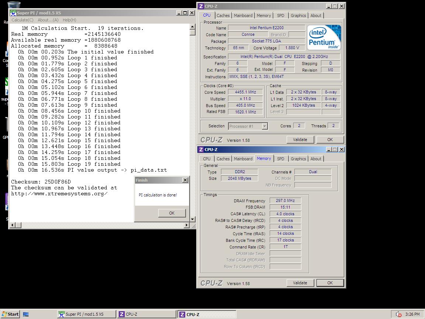The width and height of the screenshot is (425, 319).
Task: Click the DRAM Frequency 297.0 MHz value
Action: [285, 200]
